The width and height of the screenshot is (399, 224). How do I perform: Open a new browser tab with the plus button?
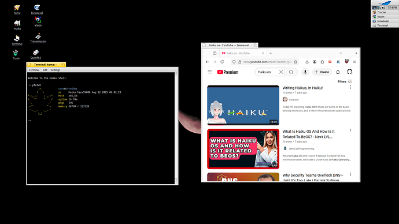coord(271,53)
